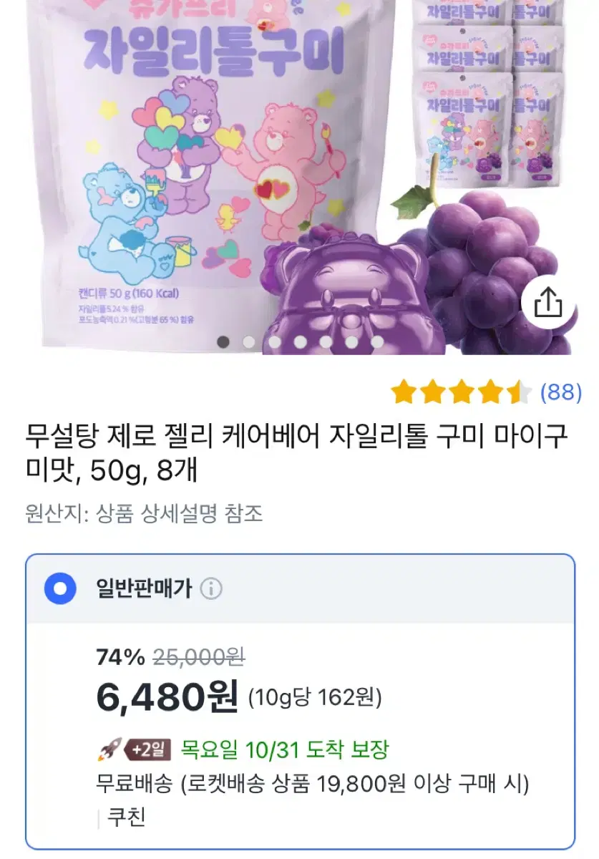Go to last image carousel dot
This screenshot has width=599, height=859.
coord(377,342)
